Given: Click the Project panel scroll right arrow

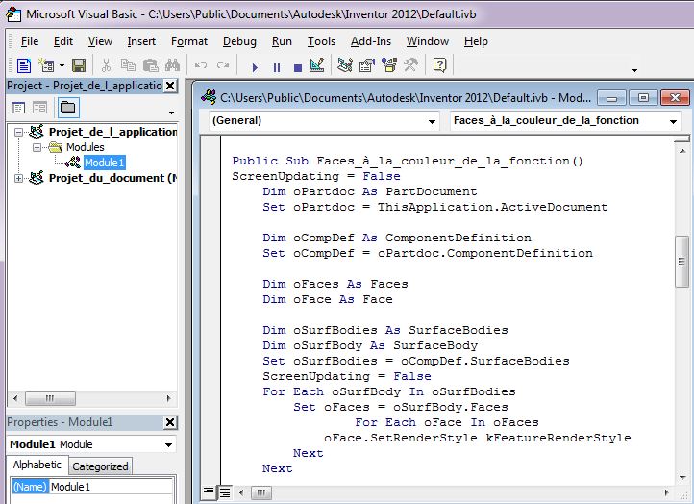Looking at the screenshot, I should tap(168, 398).
